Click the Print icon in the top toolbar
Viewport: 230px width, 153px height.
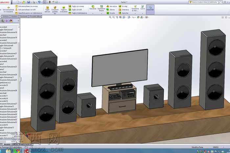[34, 2]
